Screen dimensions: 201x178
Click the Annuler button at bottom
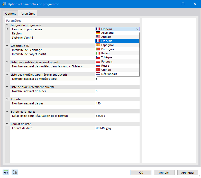coord(164,173)
